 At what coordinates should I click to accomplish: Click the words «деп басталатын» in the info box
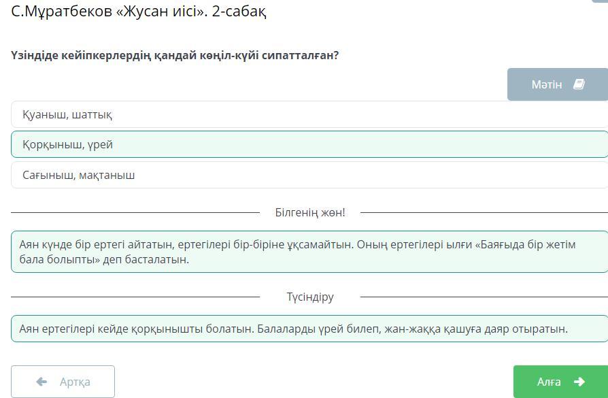(x=146, y=259)
